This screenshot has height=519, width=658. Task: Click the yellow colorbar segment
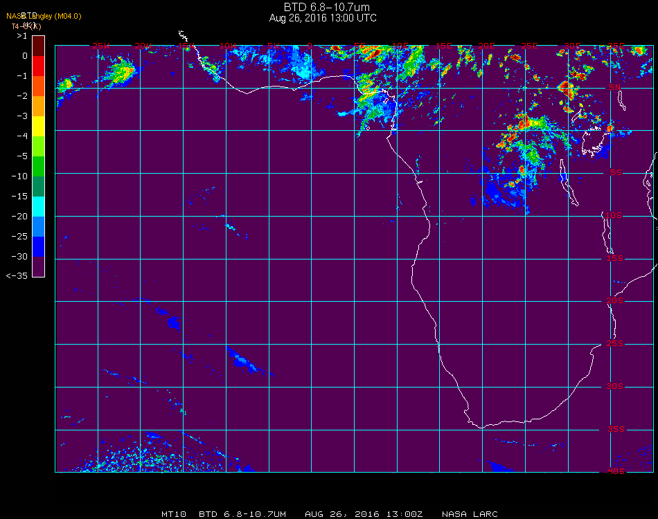(38, 126)
